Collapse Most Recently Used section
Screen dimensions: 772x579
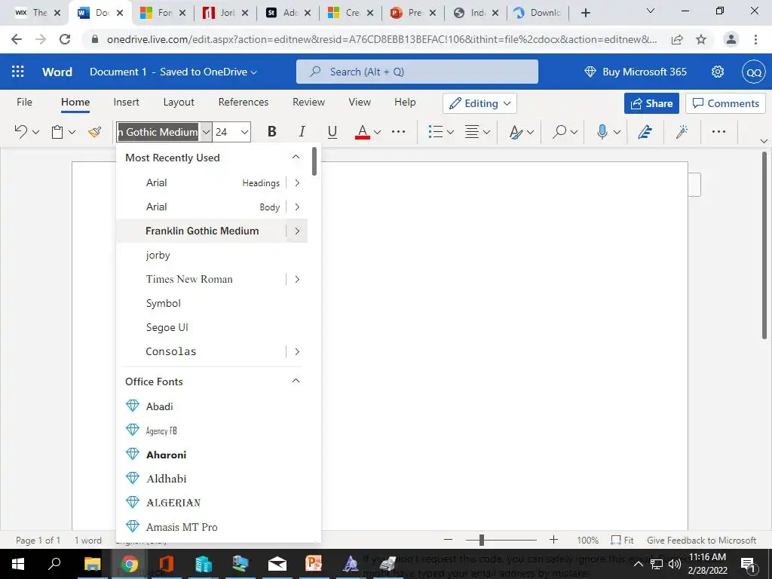tap(296, 157)
